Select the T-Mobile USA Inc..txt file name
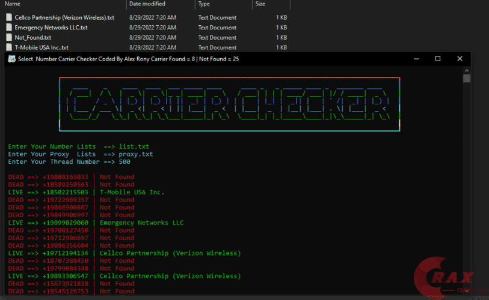The width and height of the screenshot is (489, 300). point(42,47)
